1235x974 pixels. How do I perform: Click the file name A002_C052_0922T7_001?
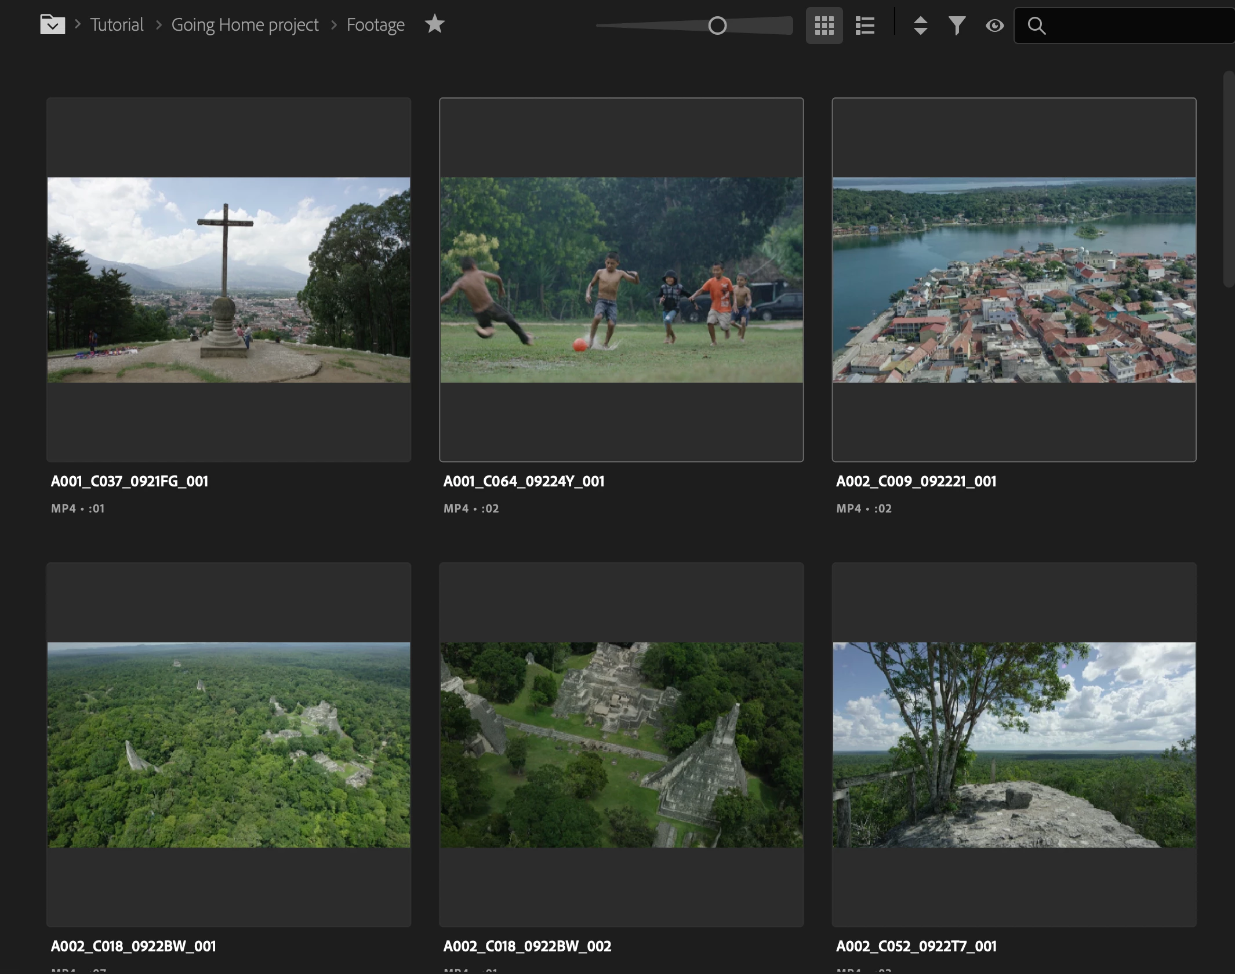[916, 946]
